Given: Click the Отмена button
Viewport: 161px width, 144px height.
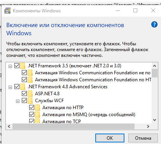Looking at the screenshot, I should tap(143, 138).
